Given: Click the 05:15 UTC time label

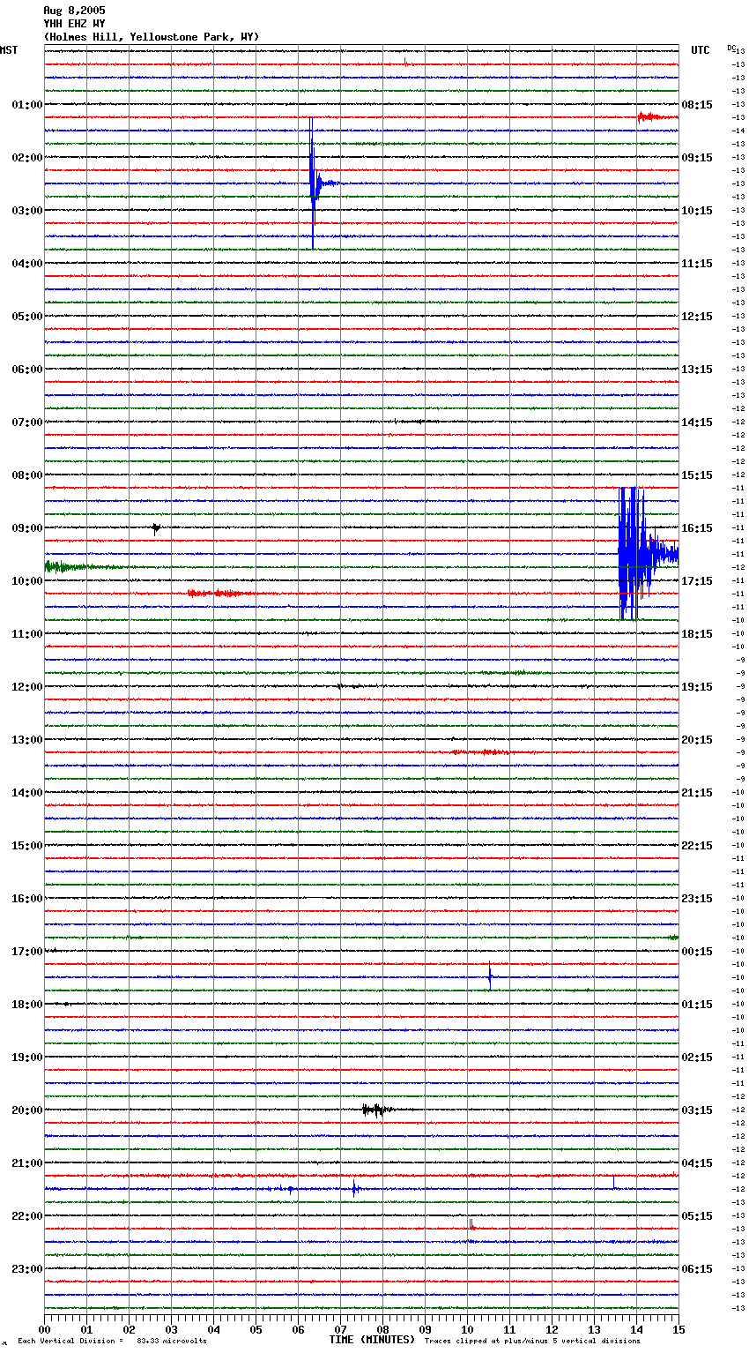Looking at the screenshot, I should [x=697, y=1216].
